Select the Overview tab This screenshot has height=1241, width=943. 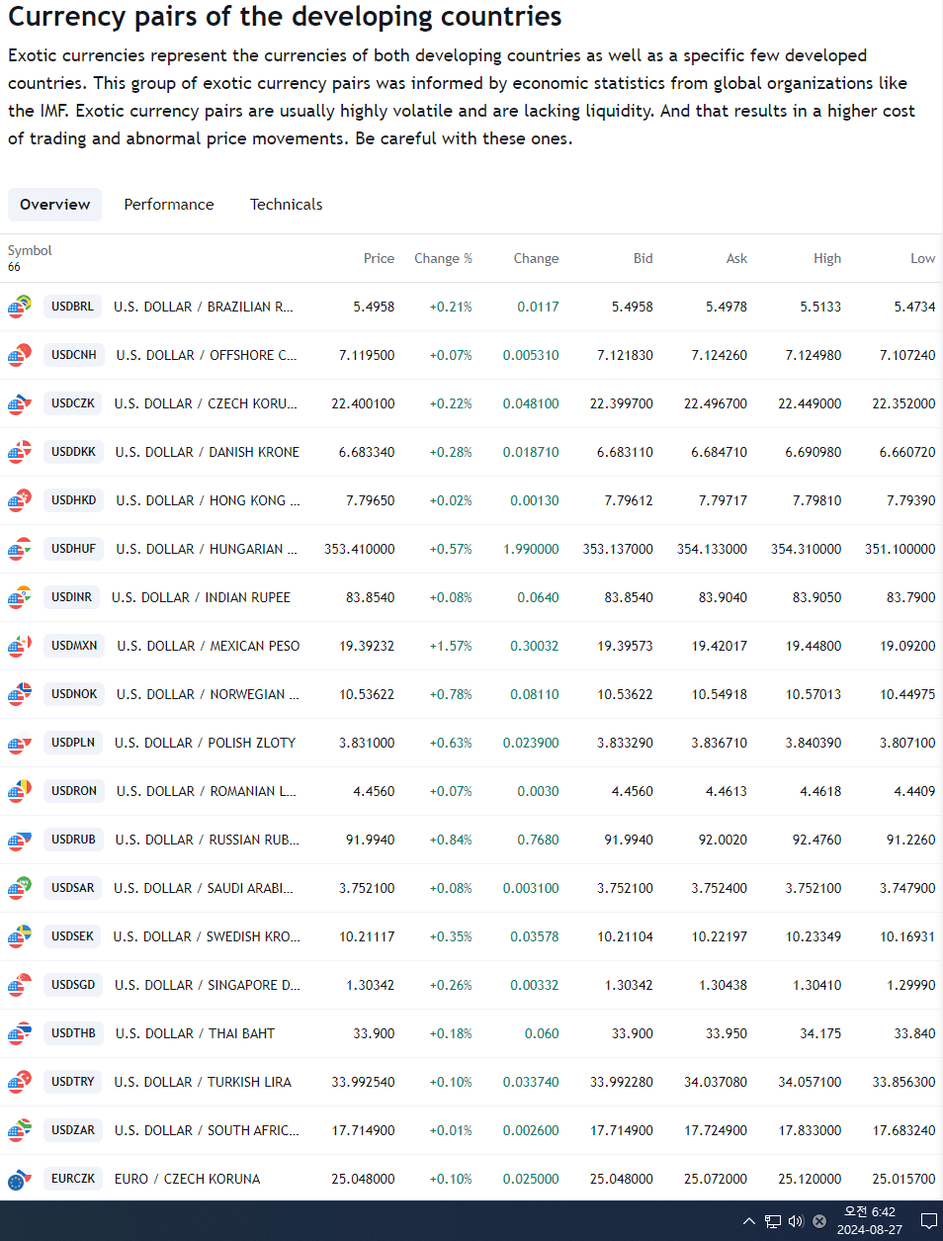point(54,205)
